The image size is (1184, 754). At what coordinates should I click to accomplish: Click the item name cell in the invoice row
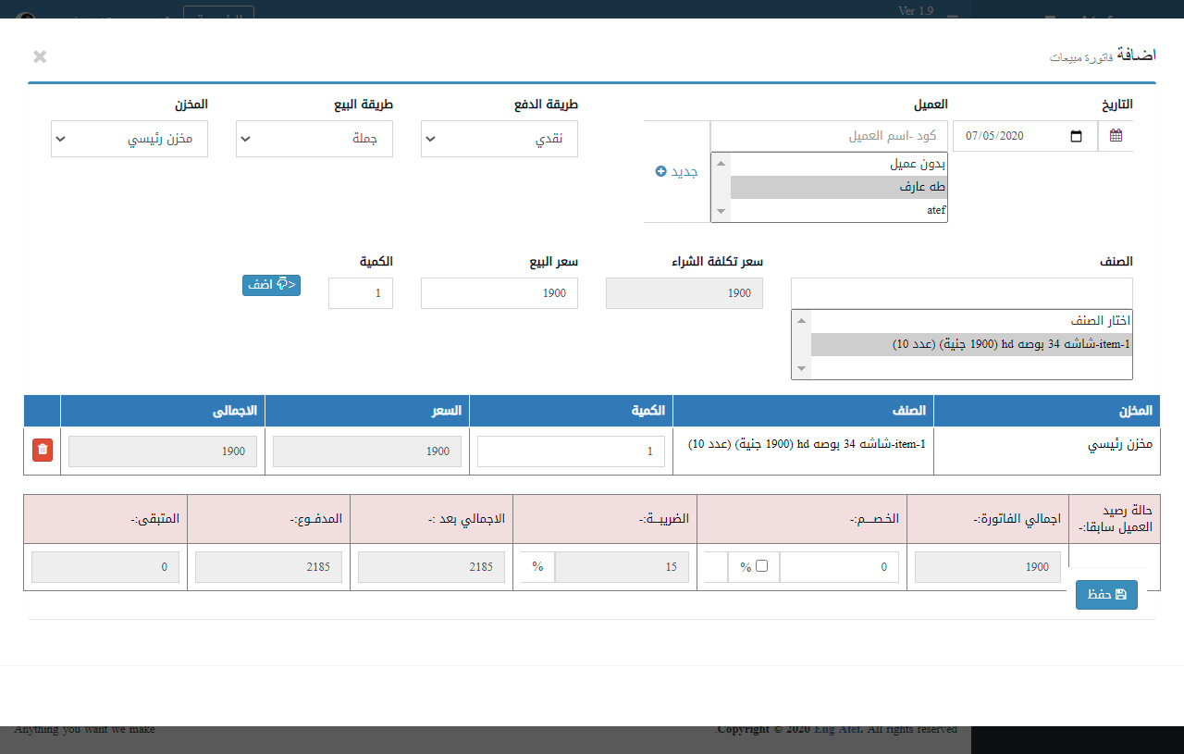click(804, 451)
